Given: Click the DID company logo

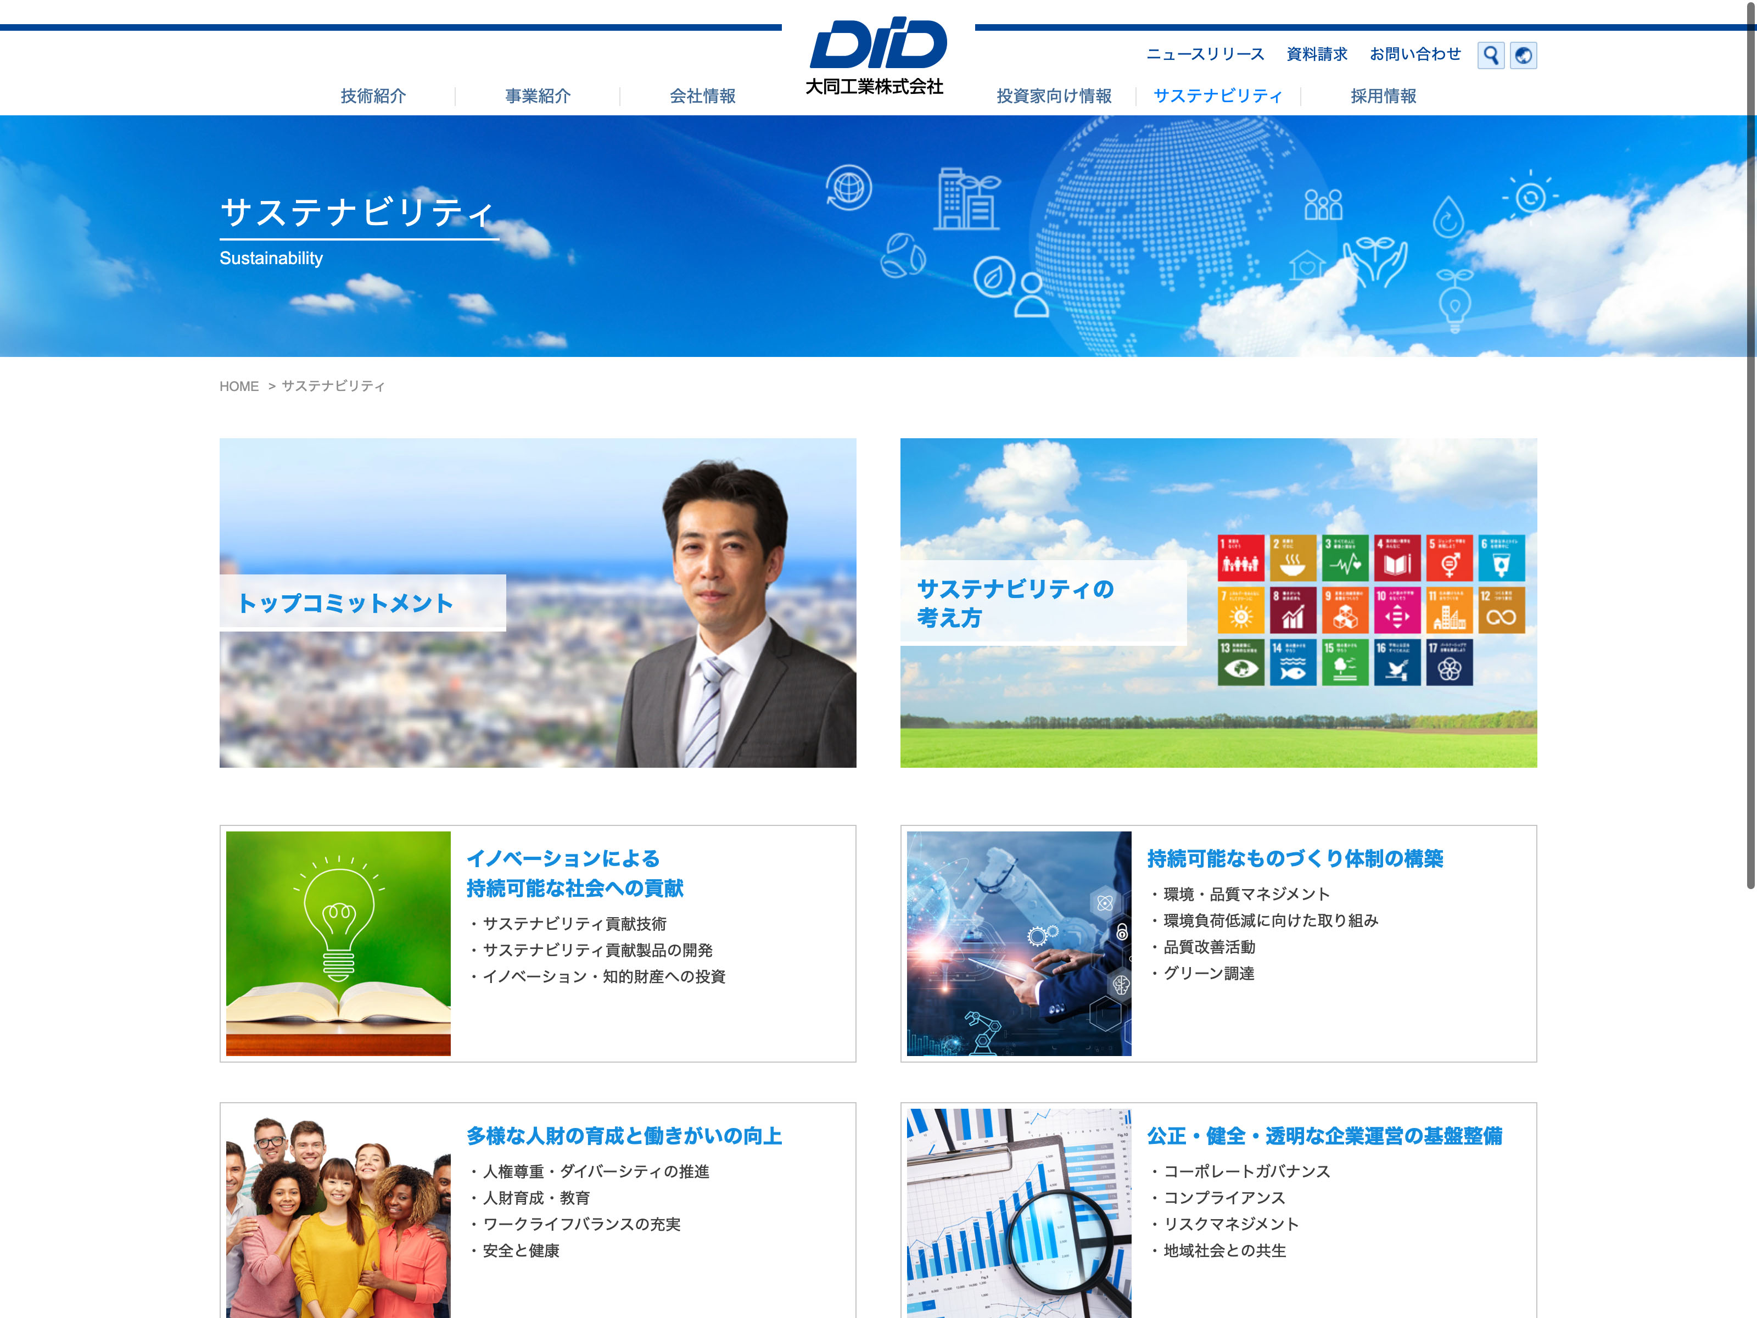Looking at the screenshot, I should click(x=877, y=55).
